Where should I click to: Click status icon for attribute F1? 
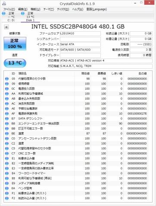[7, 193]
